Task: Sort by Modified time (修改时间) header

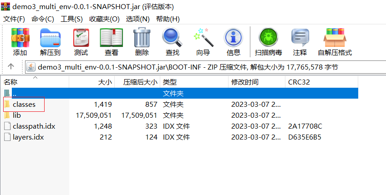Action: [x=245, y=82]
